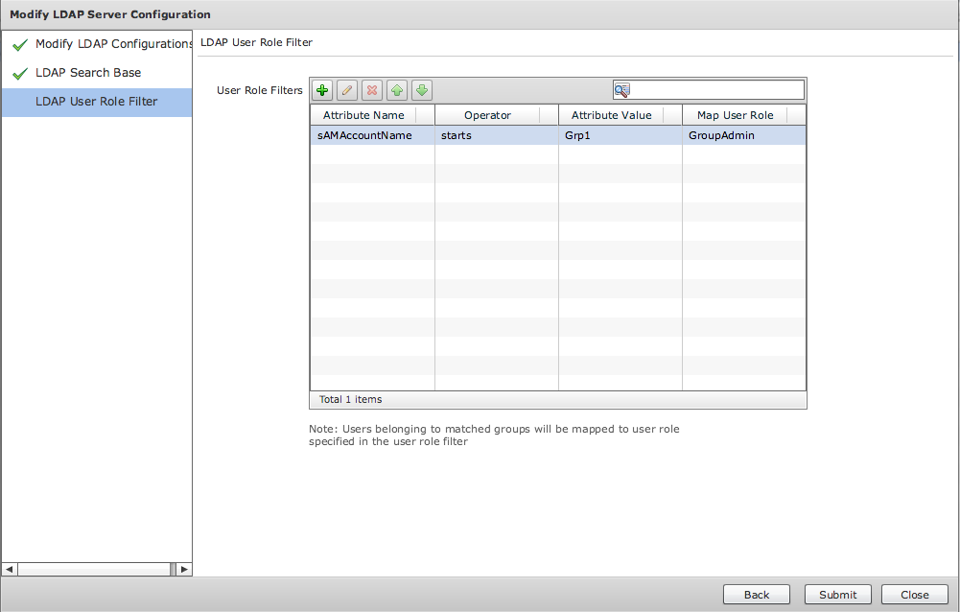Click the Back button
Image resolution: width=960 pixels, height=612 pixels.
point(757,594)
